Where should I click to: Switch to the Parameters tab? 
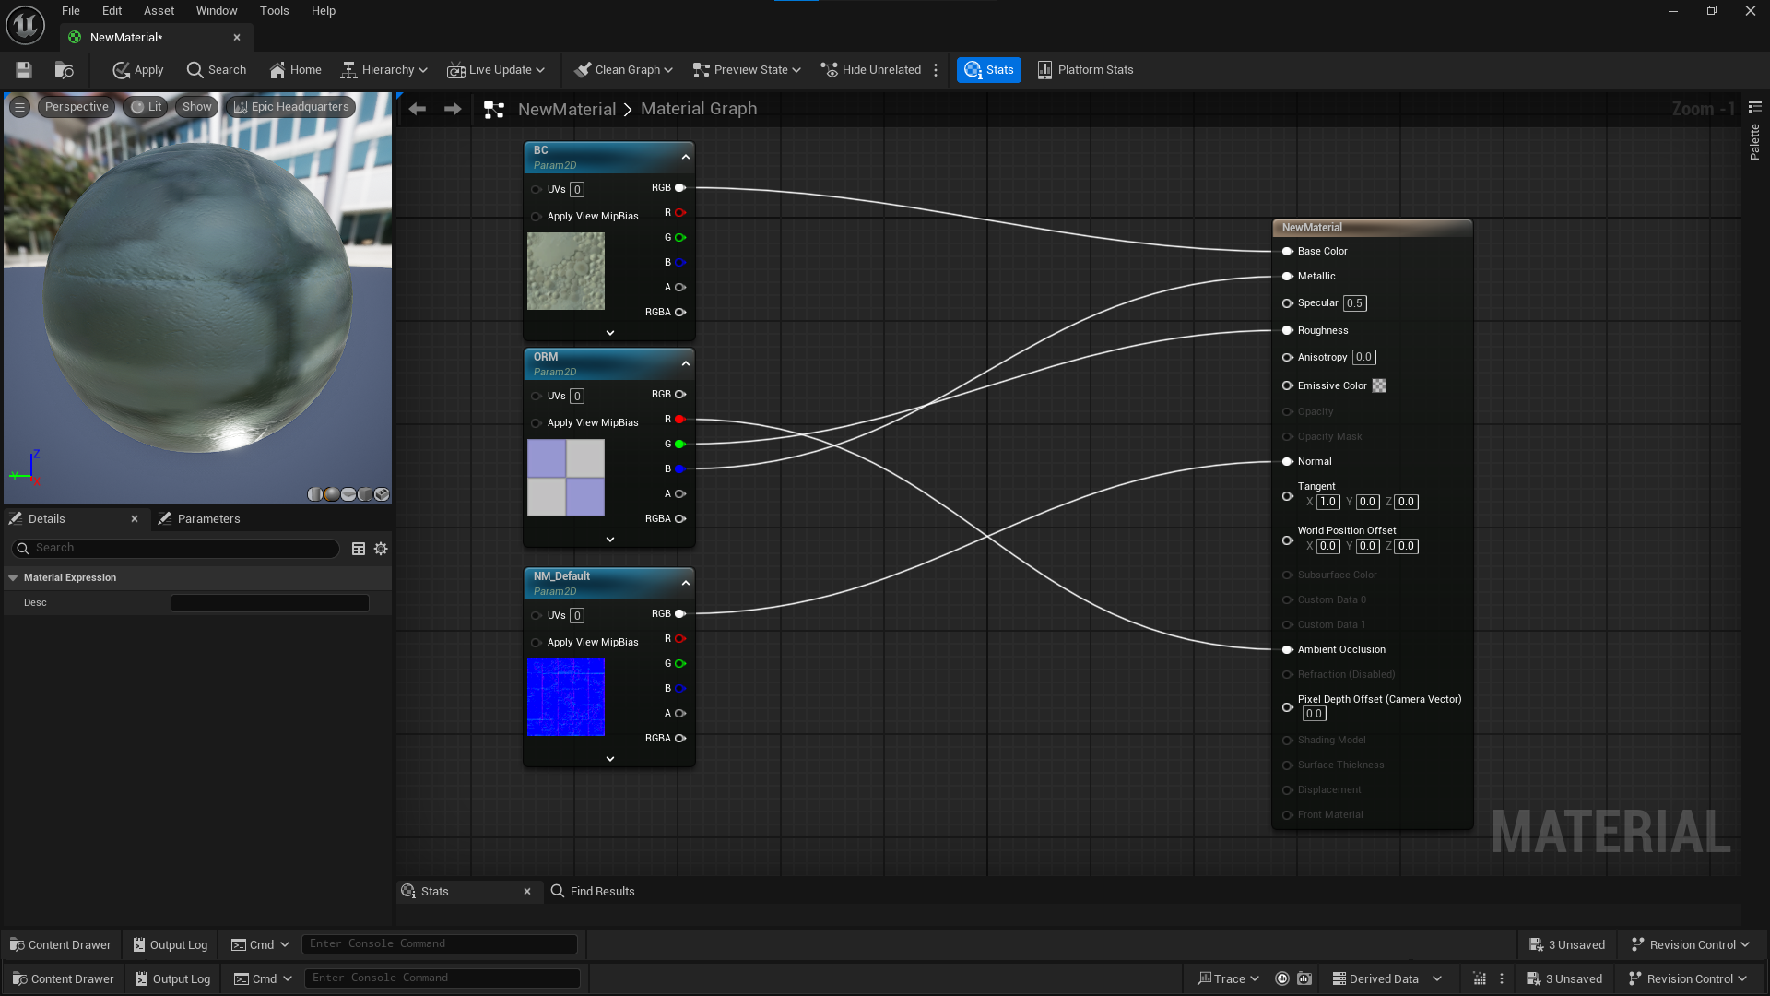[x=199, y=519]
